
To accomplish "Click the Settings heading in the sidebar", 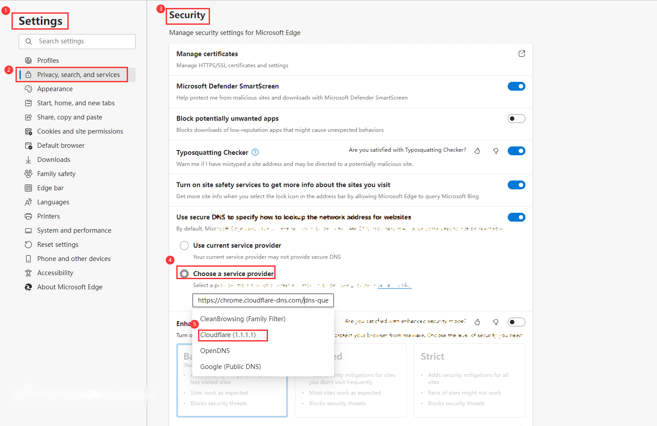I will point(40,21).
